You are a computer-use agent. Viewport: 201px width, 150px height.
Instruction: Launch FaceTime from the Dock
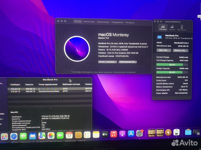(x=60, y=135)
